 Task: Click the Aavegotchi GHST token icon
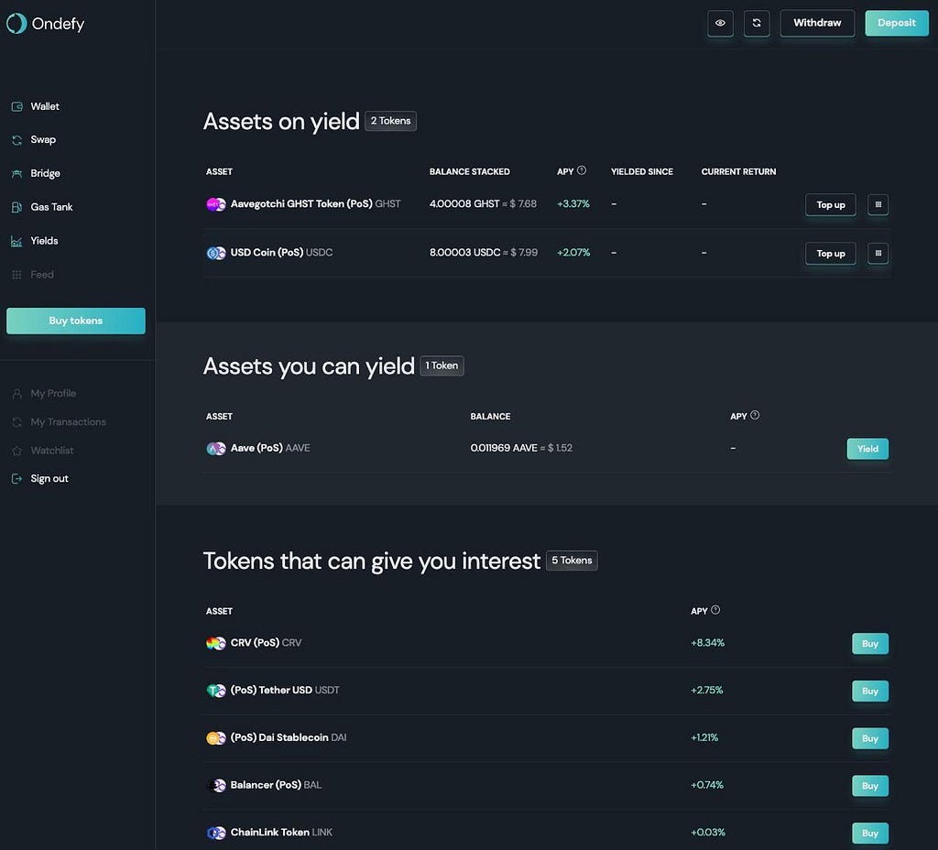tap(215, 204)
